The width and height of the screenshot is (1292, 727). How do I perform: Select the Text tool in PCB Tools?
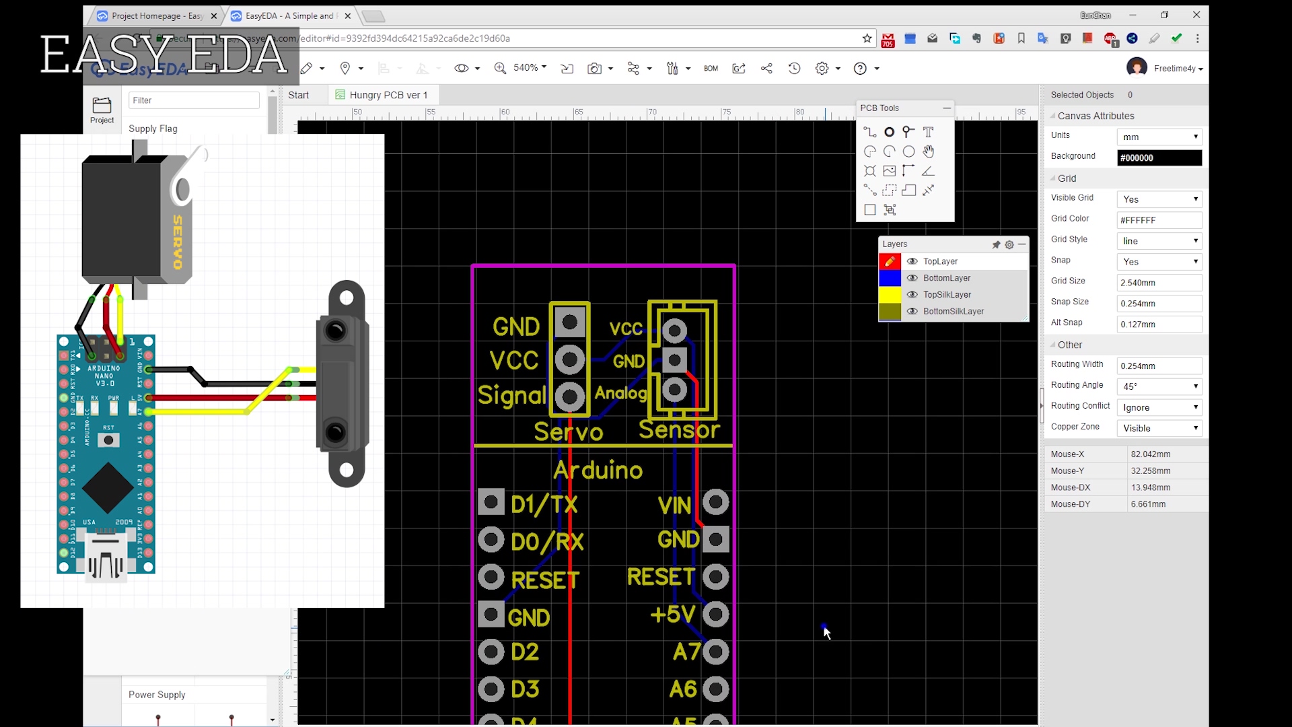(928, 132)
